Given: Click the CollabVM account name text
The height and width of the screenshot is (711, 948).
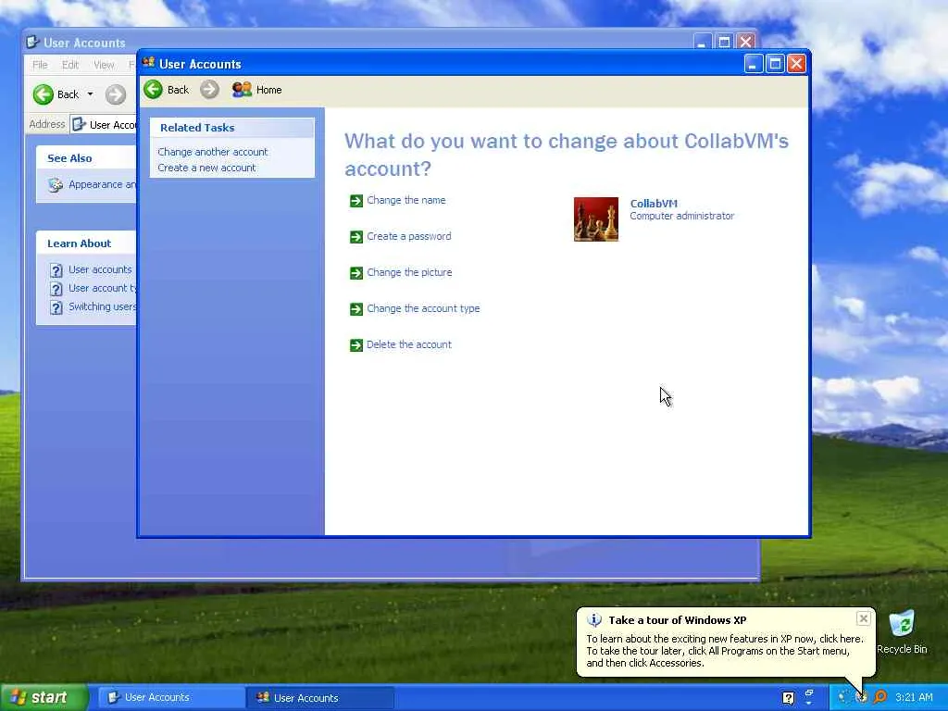Looking at the screenshot, I should pyautogui.click(x=654, y=204).
